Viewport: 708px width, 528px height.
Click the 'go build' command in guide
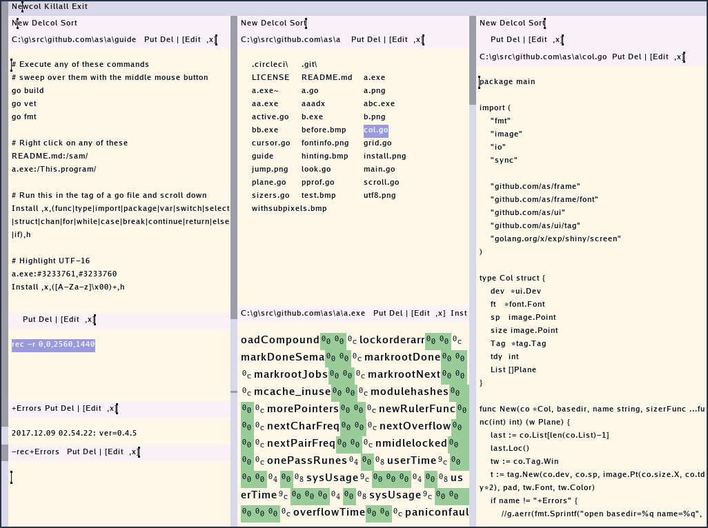pyautogui.click(x=28, y=91)
